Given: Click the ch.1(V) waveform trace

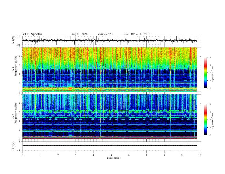Looking at the screenshot, I should point(109,40).
